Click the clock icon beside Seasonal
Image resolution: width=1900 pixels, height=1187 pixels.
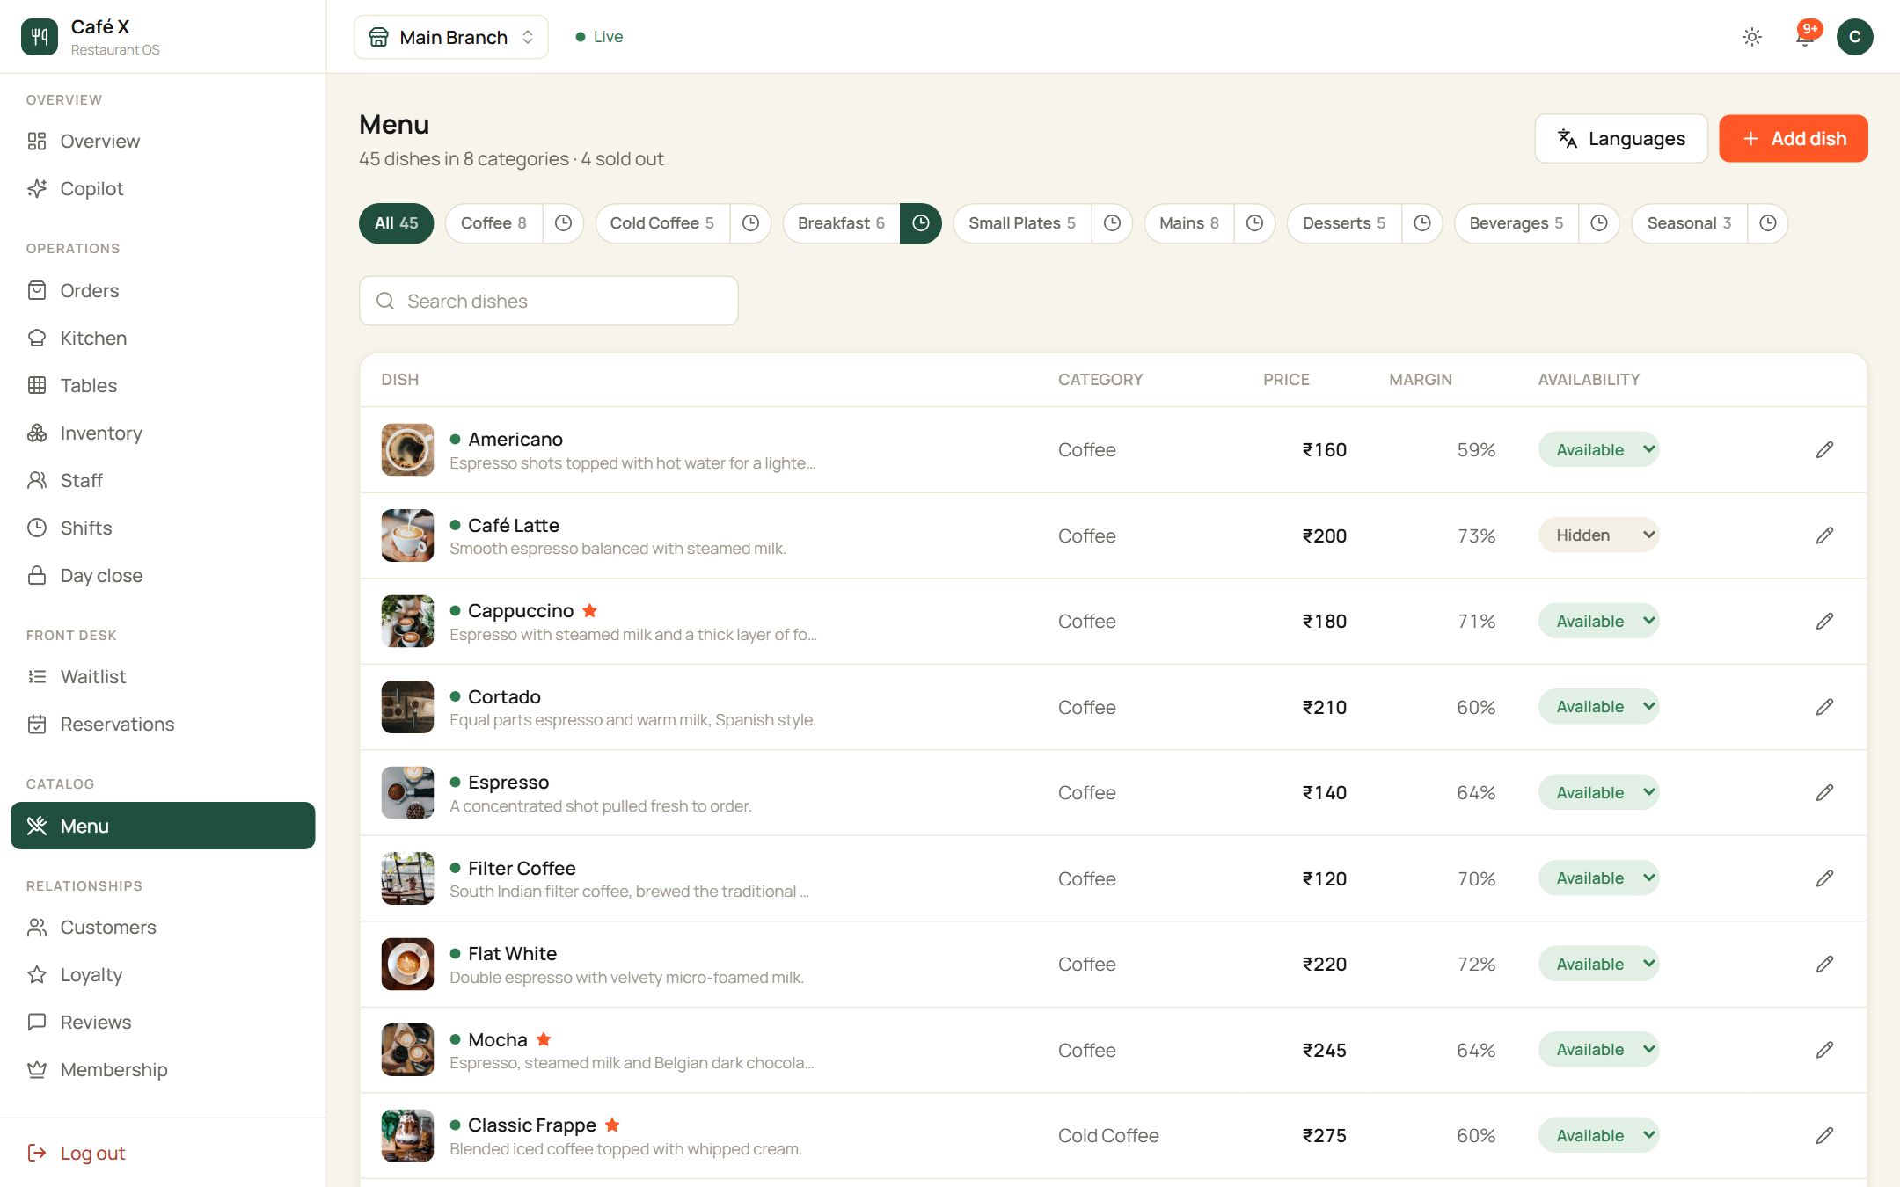1767,223
